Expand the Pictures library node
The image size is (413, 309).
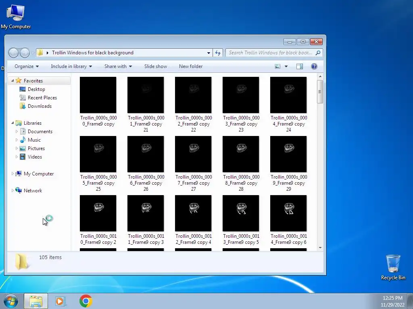[17, 148]
